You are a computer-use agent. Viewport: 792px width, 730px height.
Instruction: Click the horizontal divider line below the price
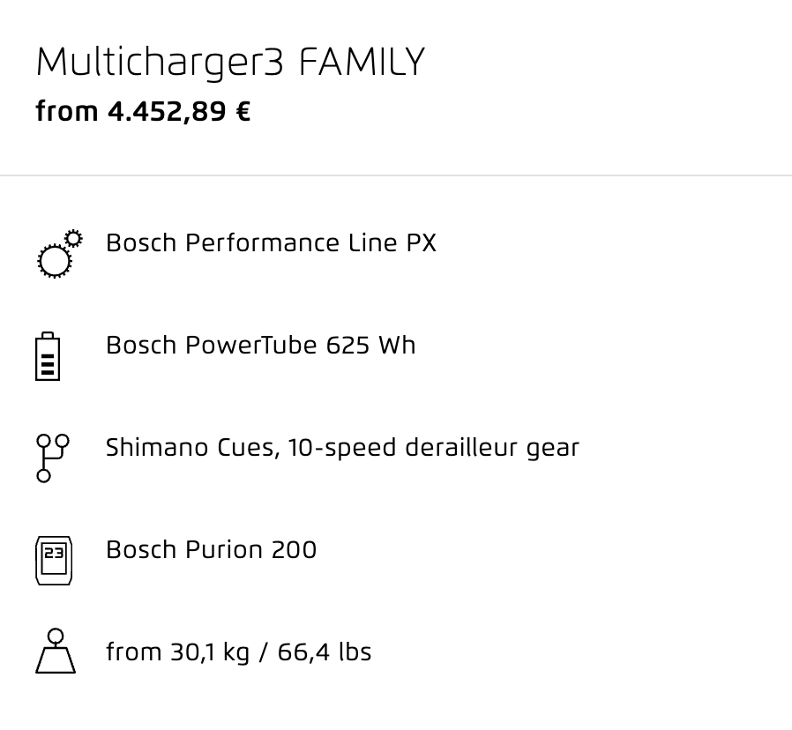(396, 175)
